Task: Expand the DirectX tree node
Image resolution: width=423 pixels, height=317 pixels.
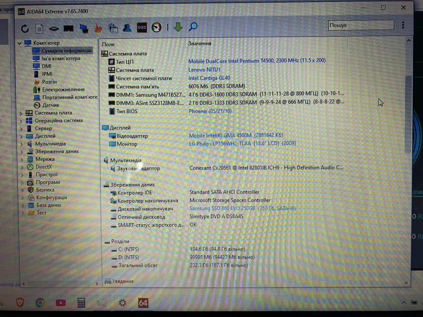Action: 22,167
